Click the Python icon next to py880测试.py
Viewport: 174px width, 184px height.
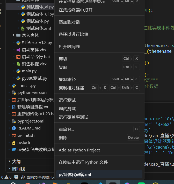point(18,78)
